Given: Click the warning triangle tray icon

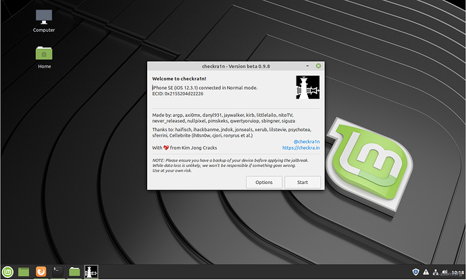Looking at the screenshot, I should pos(426,272).
